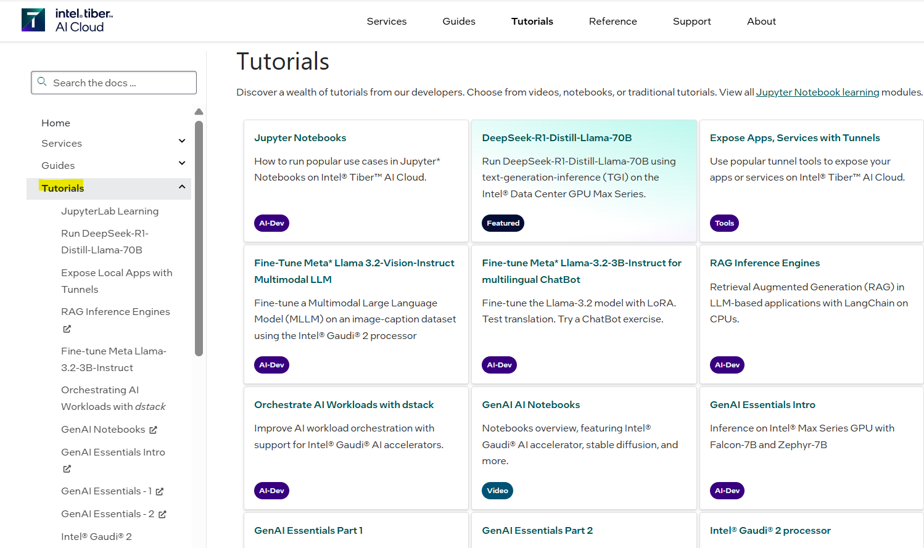Viewport: 924px width, 548px height.
Task: Open GenAI Essentials - 2 sidebar item
Action: 108,513
